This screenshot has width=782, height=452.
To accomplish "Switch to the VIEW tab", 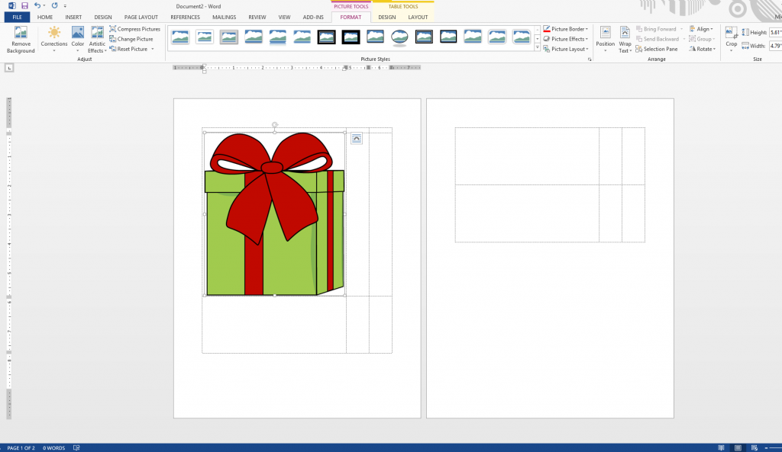I will 284,17.
